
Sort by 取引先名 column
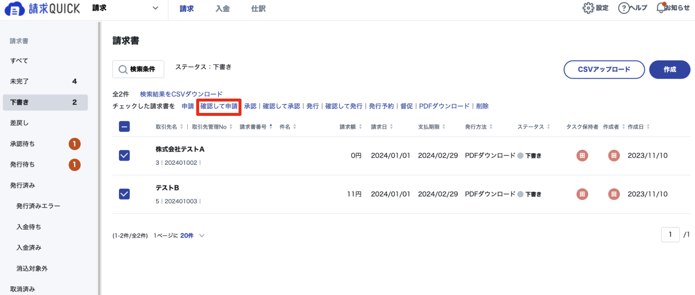pos(181,127)
